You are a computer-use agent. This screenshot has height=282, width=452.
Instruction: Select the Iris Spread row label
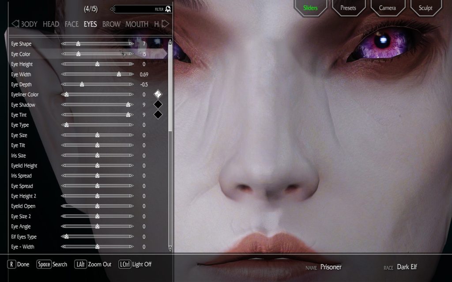(21, 175)
